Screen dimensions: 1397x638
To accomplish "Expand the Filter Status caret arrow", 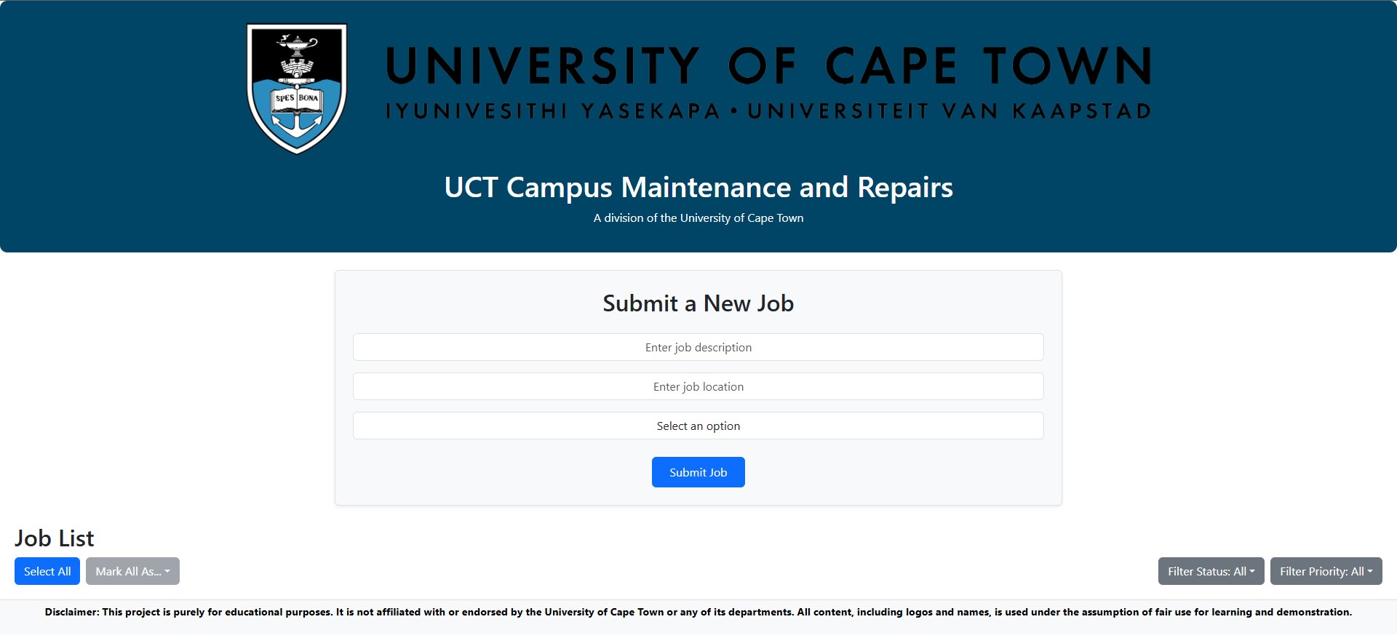I will 1253,571.
